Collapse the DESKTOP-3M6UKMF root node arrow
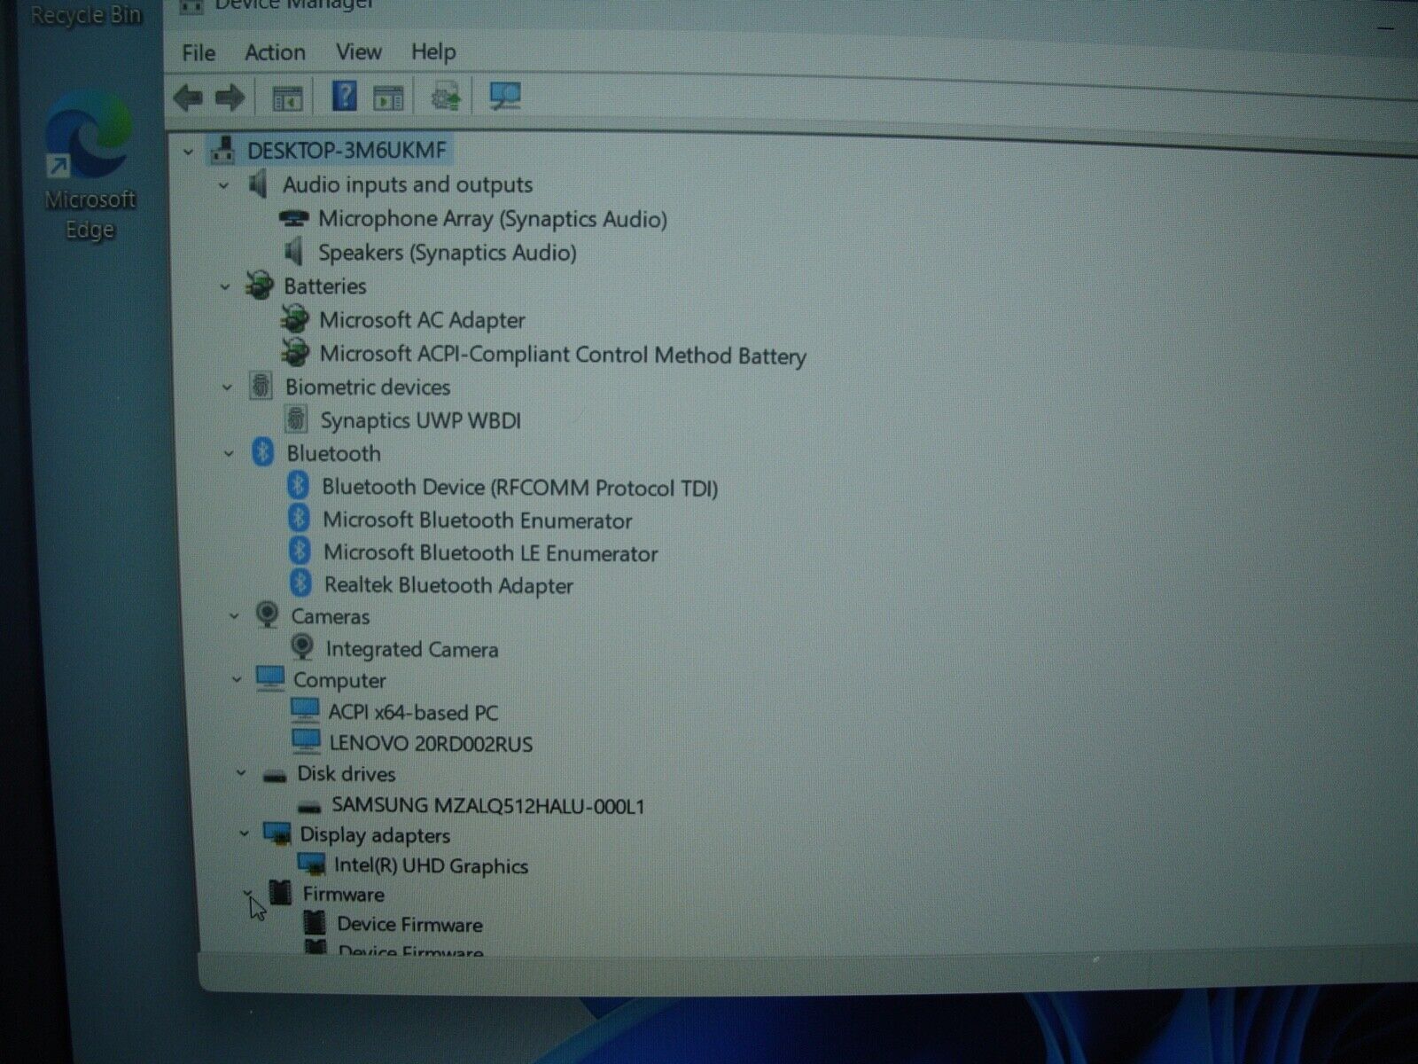Screen dimensions: 1418x1064 tap(188, 153)
